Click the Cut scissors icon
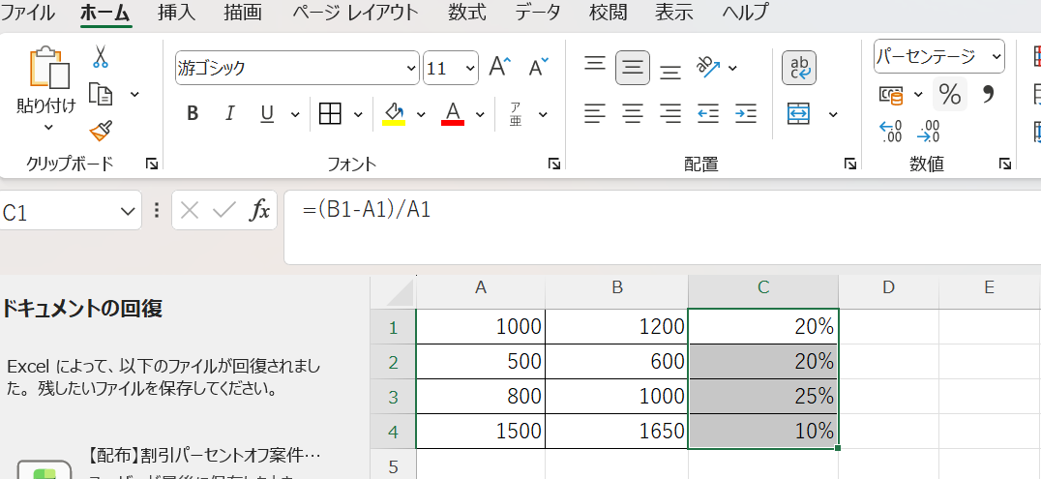 click(x=100, y=58)
